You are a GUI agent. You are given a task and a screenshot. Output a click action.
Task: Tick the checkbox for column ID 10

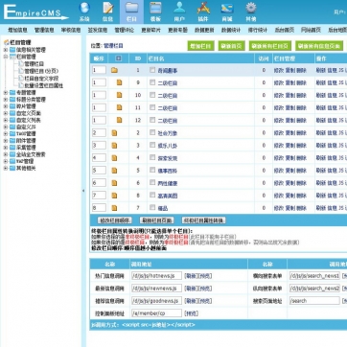152,95
